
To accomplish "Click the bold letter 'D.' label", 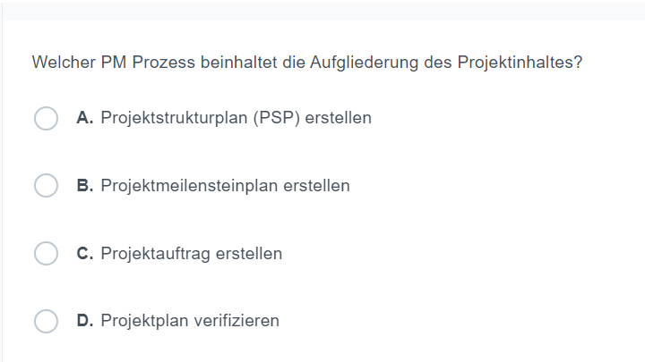I will [x=85, y=321].
